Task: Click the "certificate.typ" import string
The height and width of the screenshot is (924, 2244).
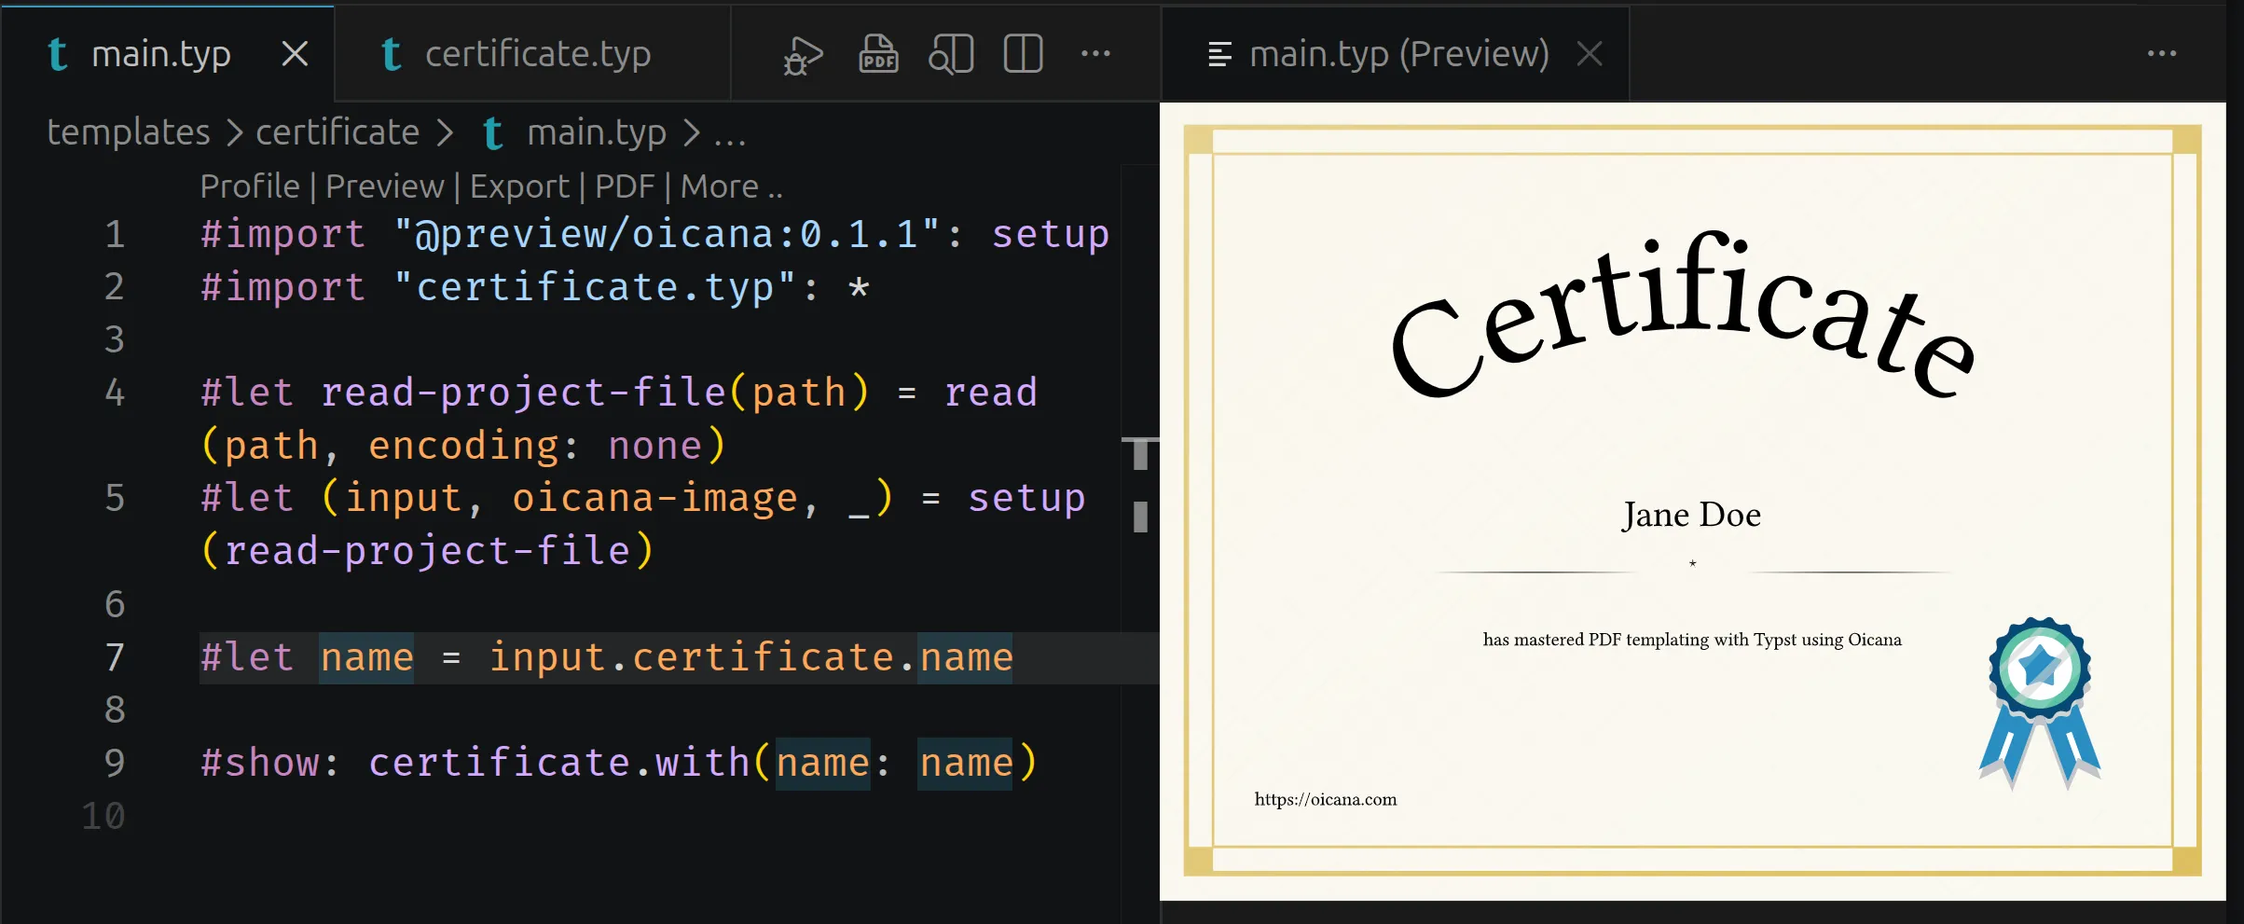Action: [595, 287]
